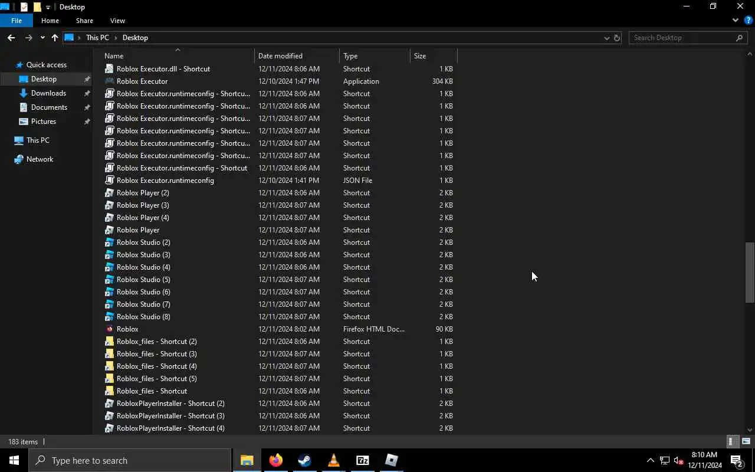The height and width of the screenshot is (472, 755).
Task: Go back with the Back arrow
Action: 11,38
